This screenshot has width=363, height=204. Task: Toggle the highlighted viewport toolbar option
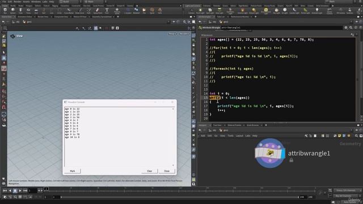pos(96,28)
